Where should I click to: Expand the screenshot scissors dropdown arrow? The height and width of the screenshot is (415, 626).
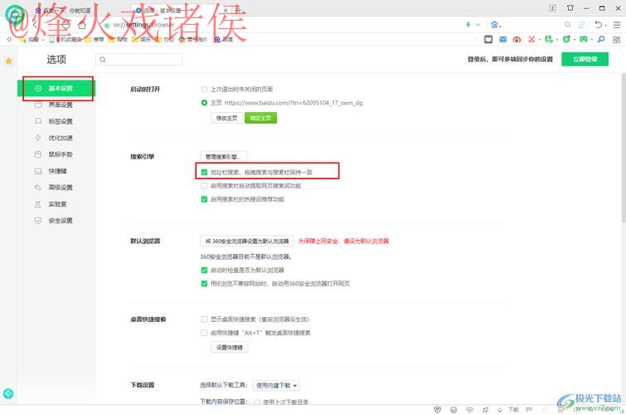coord(540,40)
